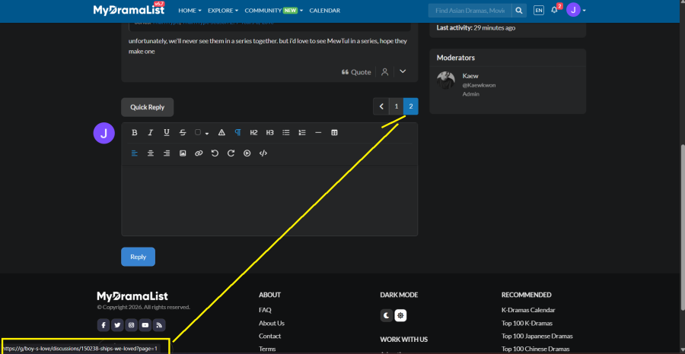
Task: Quote this post
Action: click(x=356, y=72)
